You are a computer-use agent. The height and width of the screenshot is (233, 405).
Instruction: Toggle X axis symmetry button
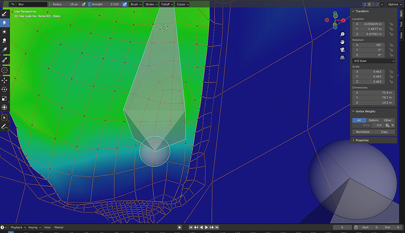[x=369, y=4]
